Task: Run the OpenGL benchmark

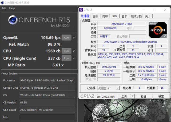Action: pyautogui.click(x=66, y=38)
